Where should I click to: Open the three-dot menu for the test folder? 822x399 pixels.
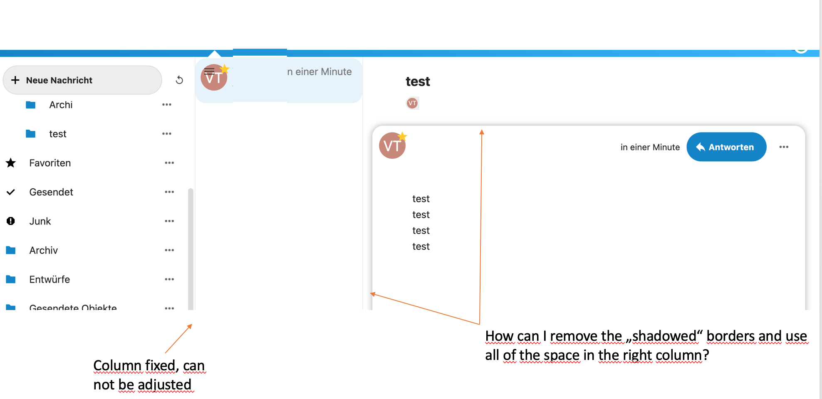coord(167,134)
